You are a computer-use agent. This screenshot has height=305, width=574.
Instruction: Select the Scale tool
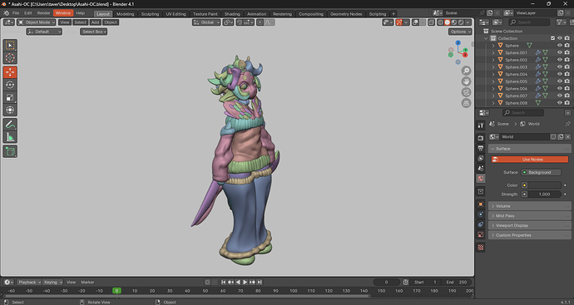click(x=10, y=97)
